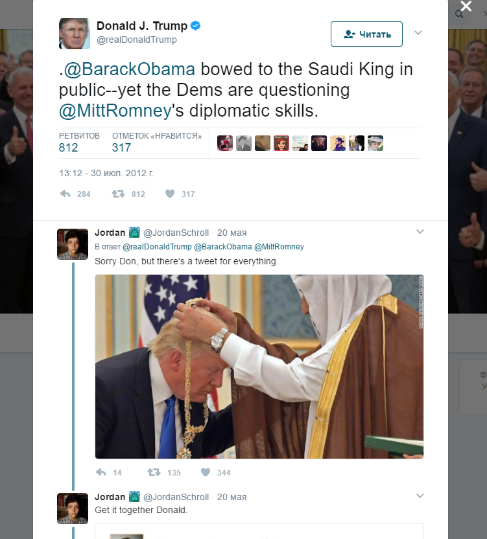Open the chevron menu on Trump's tweet
The image size is (487, 539).
[418, 32]
